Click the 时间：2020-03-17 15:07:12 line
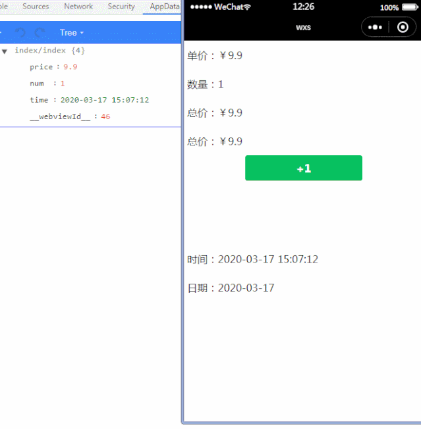The image size is (421, 429). (252, 259)
